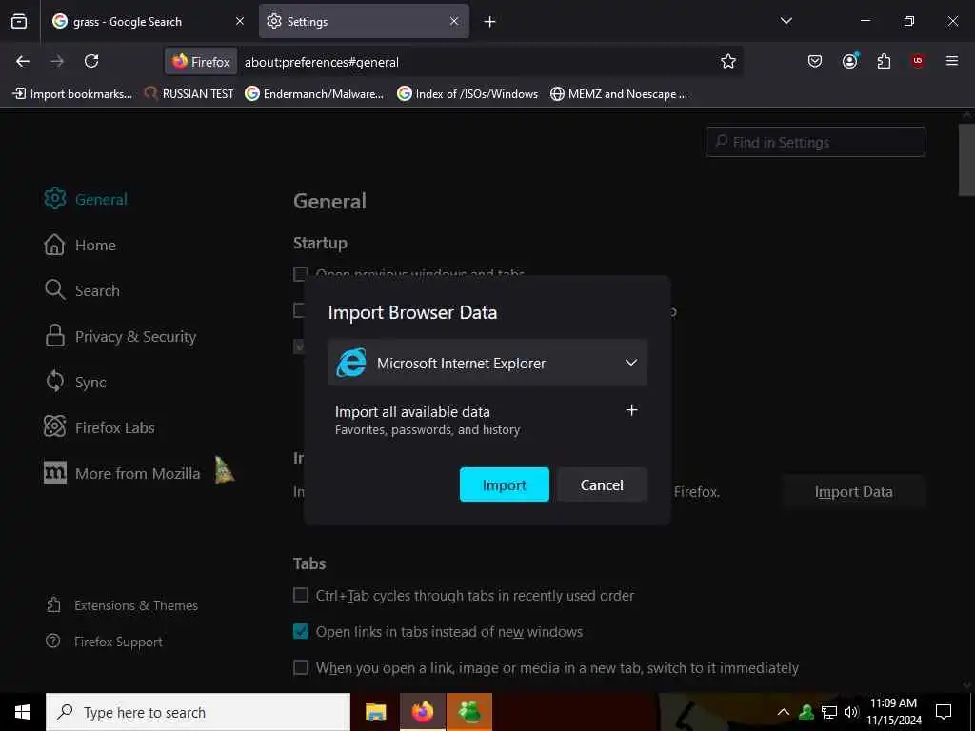
Task: Open the Import bookmarks... toolbar item
Action: (72, 94)
